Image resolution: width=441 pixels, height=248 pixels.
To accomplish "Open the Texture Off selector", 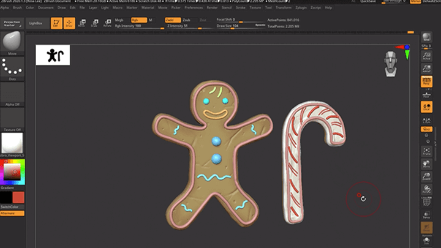I will coord(12,119).
